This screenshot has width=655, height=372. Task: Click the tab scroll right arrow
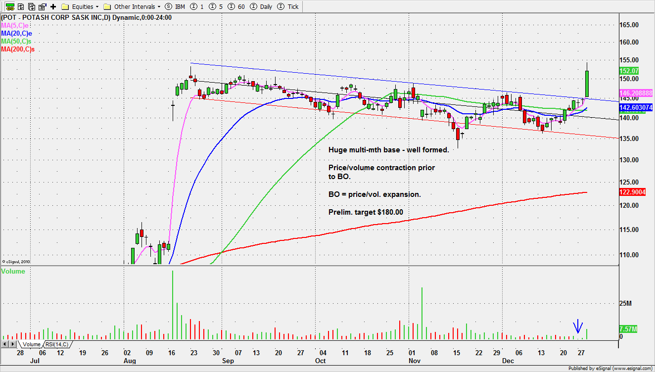click(x=13, y=344)
